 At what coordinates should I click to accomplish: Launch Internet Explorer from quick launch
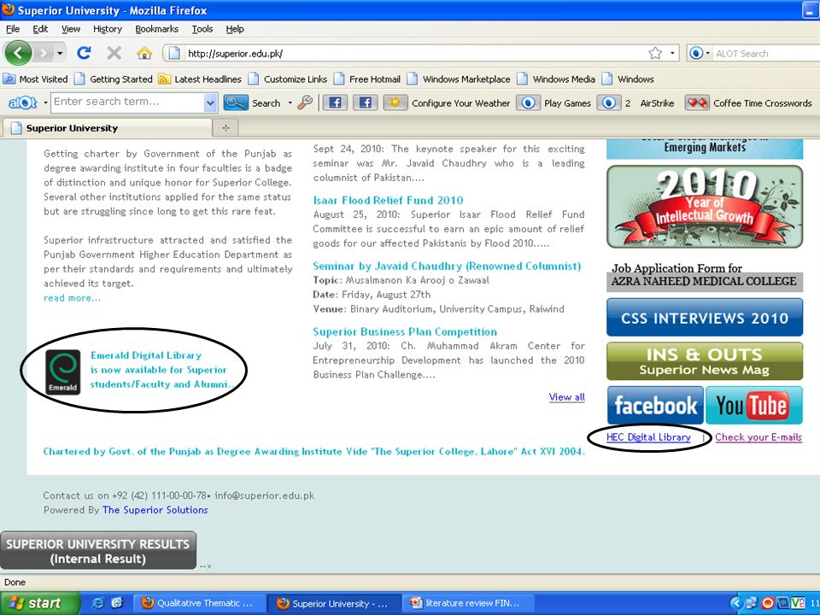click(x=97, y=603)
